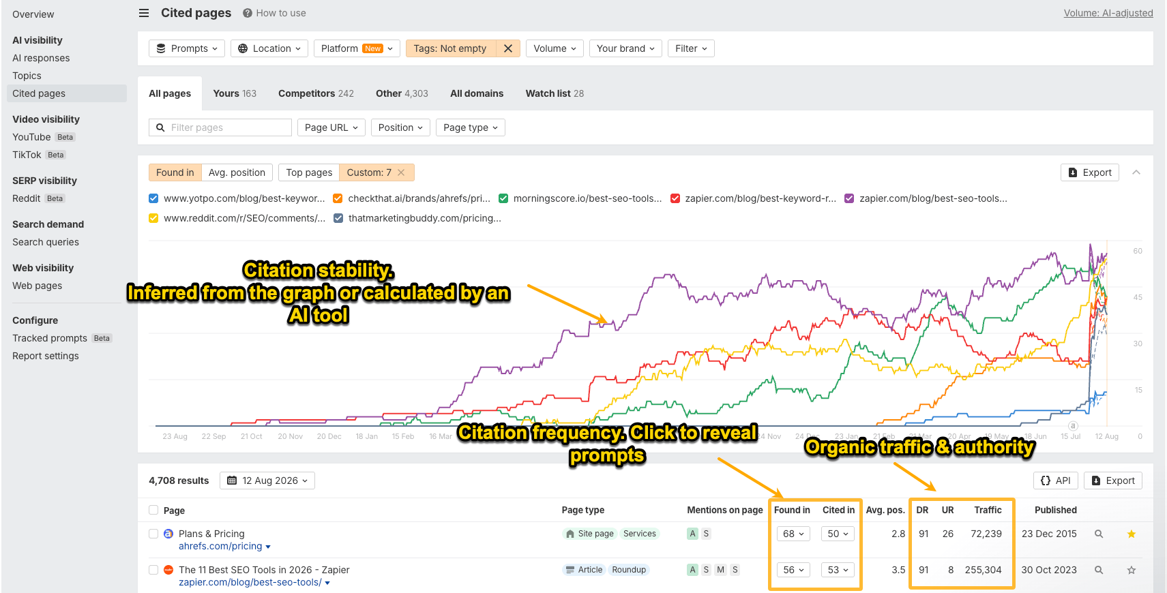Viewport: 1167px width, 593px height.
Task: Click the How to use help icon
Action: tap(248, 13)
